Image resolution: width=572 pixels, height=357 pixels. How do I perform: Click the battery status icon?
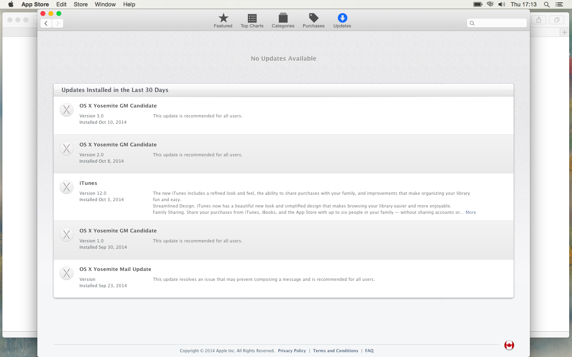tap(478, 4)
